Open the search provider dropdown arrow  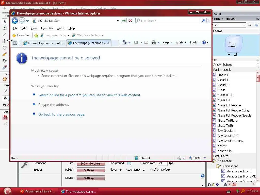click(x=208, y=21)
